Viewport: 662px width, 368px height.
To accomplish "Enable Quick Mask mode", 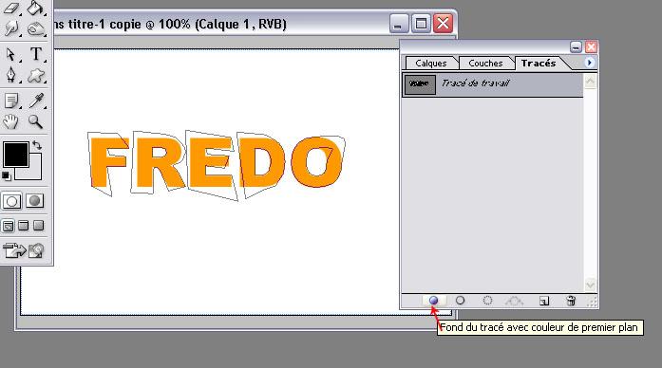I will tap(34, 201).
